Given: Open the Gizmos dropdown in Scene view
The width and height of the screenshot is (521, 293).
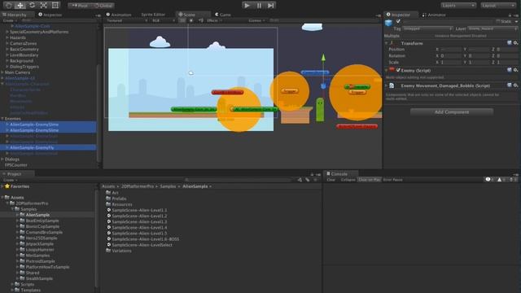Looking at the screenshot, I should [x=257, y=20].
